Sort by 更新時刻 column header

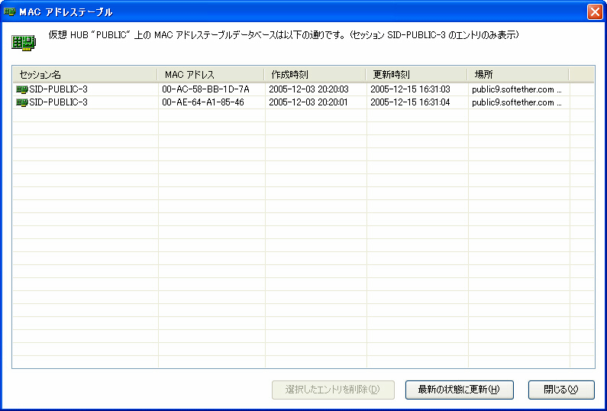(x=417, y=74)
